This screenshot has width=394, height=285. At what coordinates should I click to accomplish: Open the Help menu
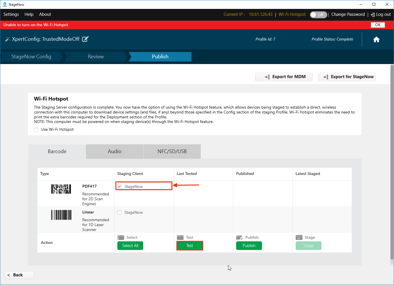29,14
